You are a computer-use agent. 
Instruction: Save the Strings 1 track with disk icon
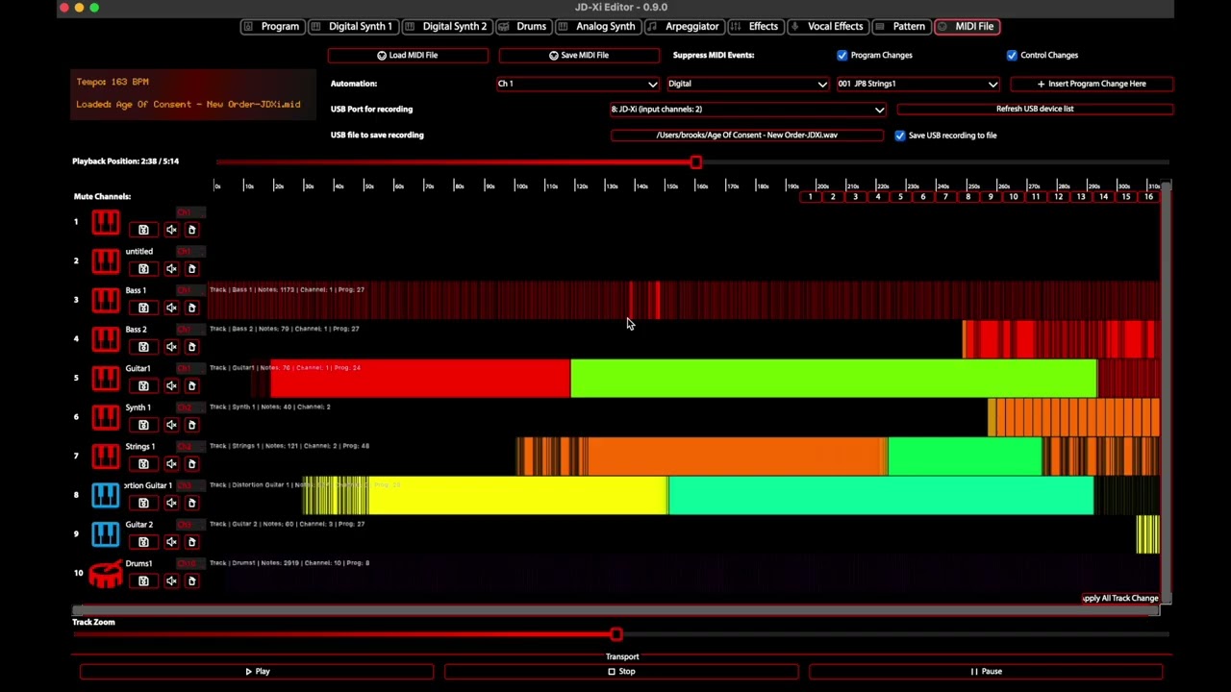click(143, 463)
